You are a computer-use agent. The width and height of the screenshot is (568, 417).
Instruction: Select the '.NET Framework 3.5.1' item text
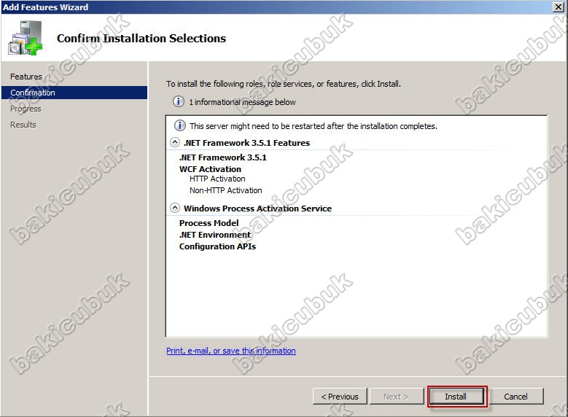pos(223,157)
